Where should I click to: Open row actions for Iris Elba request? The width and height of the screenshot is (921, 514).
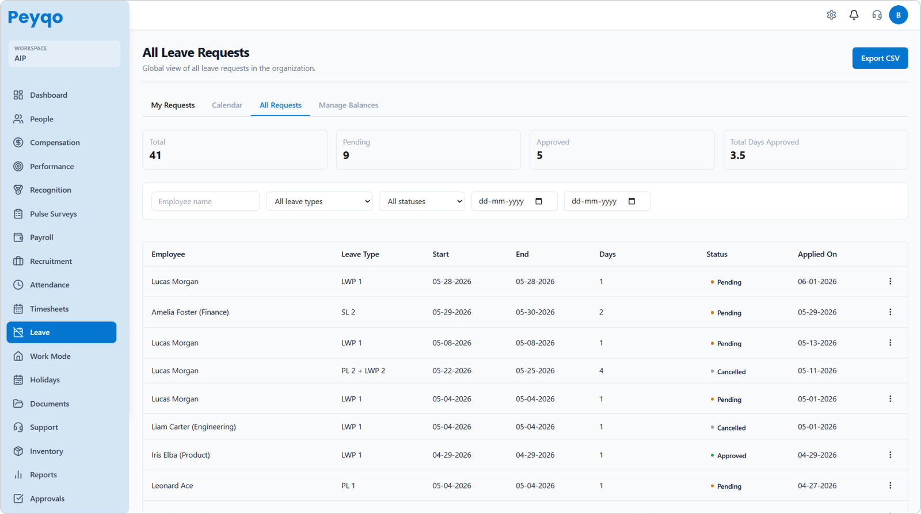tap(890, 455)
